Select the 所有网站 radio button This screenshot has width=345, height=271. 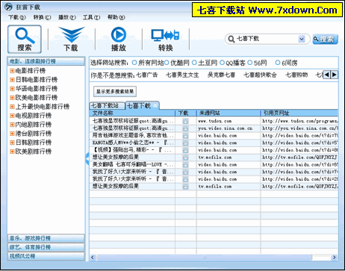(134, 63)
